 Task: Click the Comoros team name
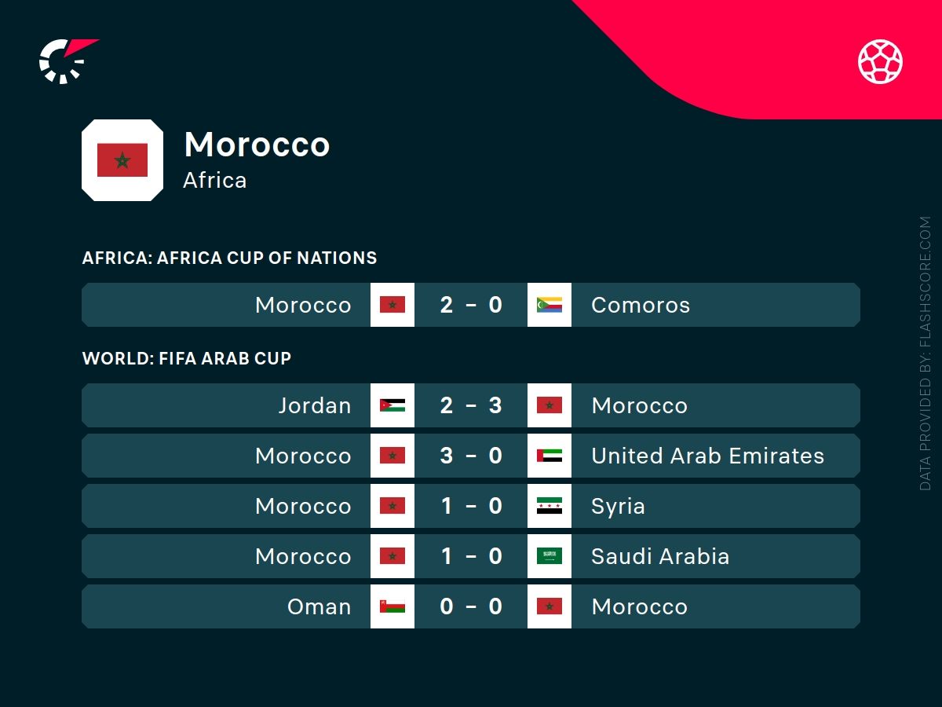click(x=641, y=305)
